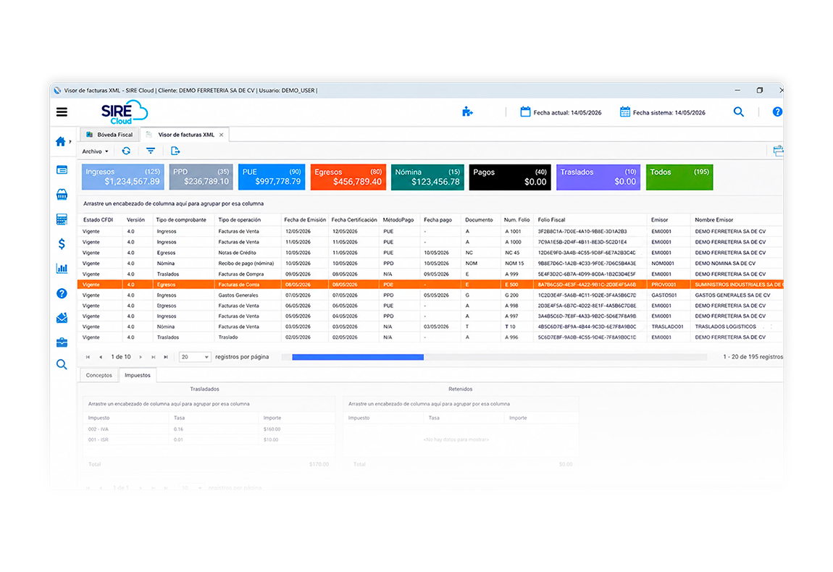Image resolution: width=833 pixels, height=572 pixels.
Task: Click the puzzle piece add-ons icon
Action: pyautogui.click(x=467, y=112)
